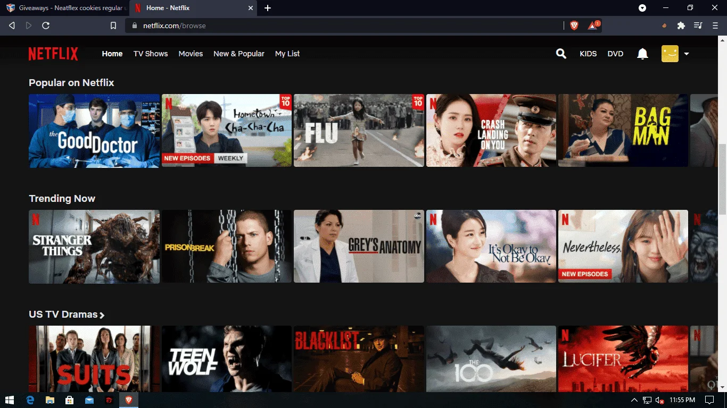Viewport: 727px width, 408px height.
Task: Bookmark this page icon
Action: pyautogui.click(x=113, y=25)
